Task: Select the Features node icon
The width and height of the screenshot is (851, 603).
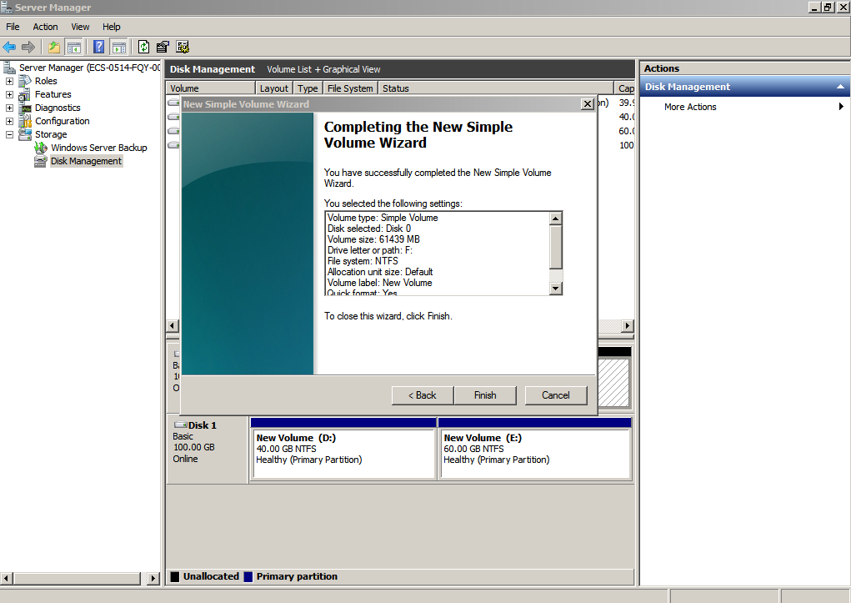Action: coord(25,94)
